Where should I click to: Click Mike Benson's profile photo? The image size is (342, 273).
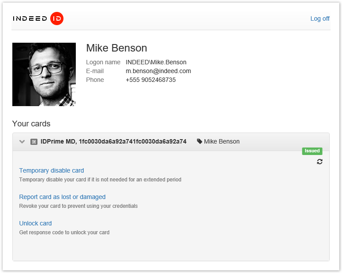click(44, 74)
